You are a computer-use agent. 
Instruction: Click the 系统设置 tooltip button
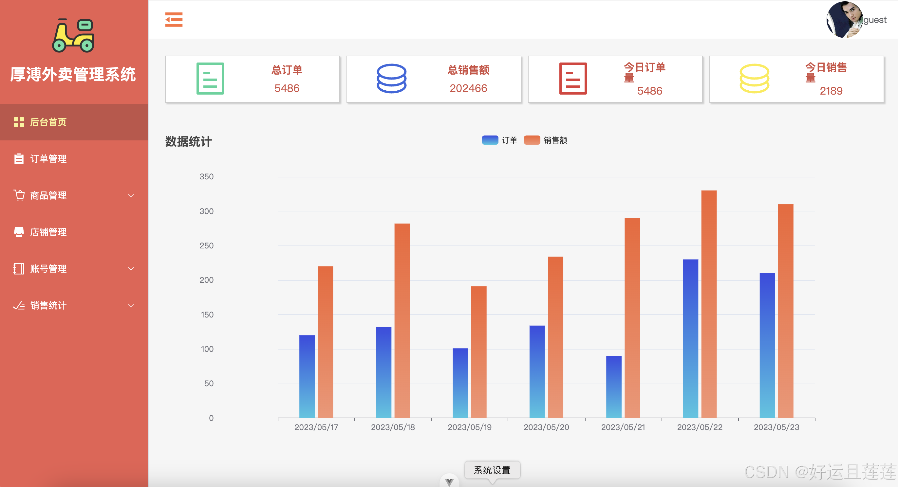[492, 470]
